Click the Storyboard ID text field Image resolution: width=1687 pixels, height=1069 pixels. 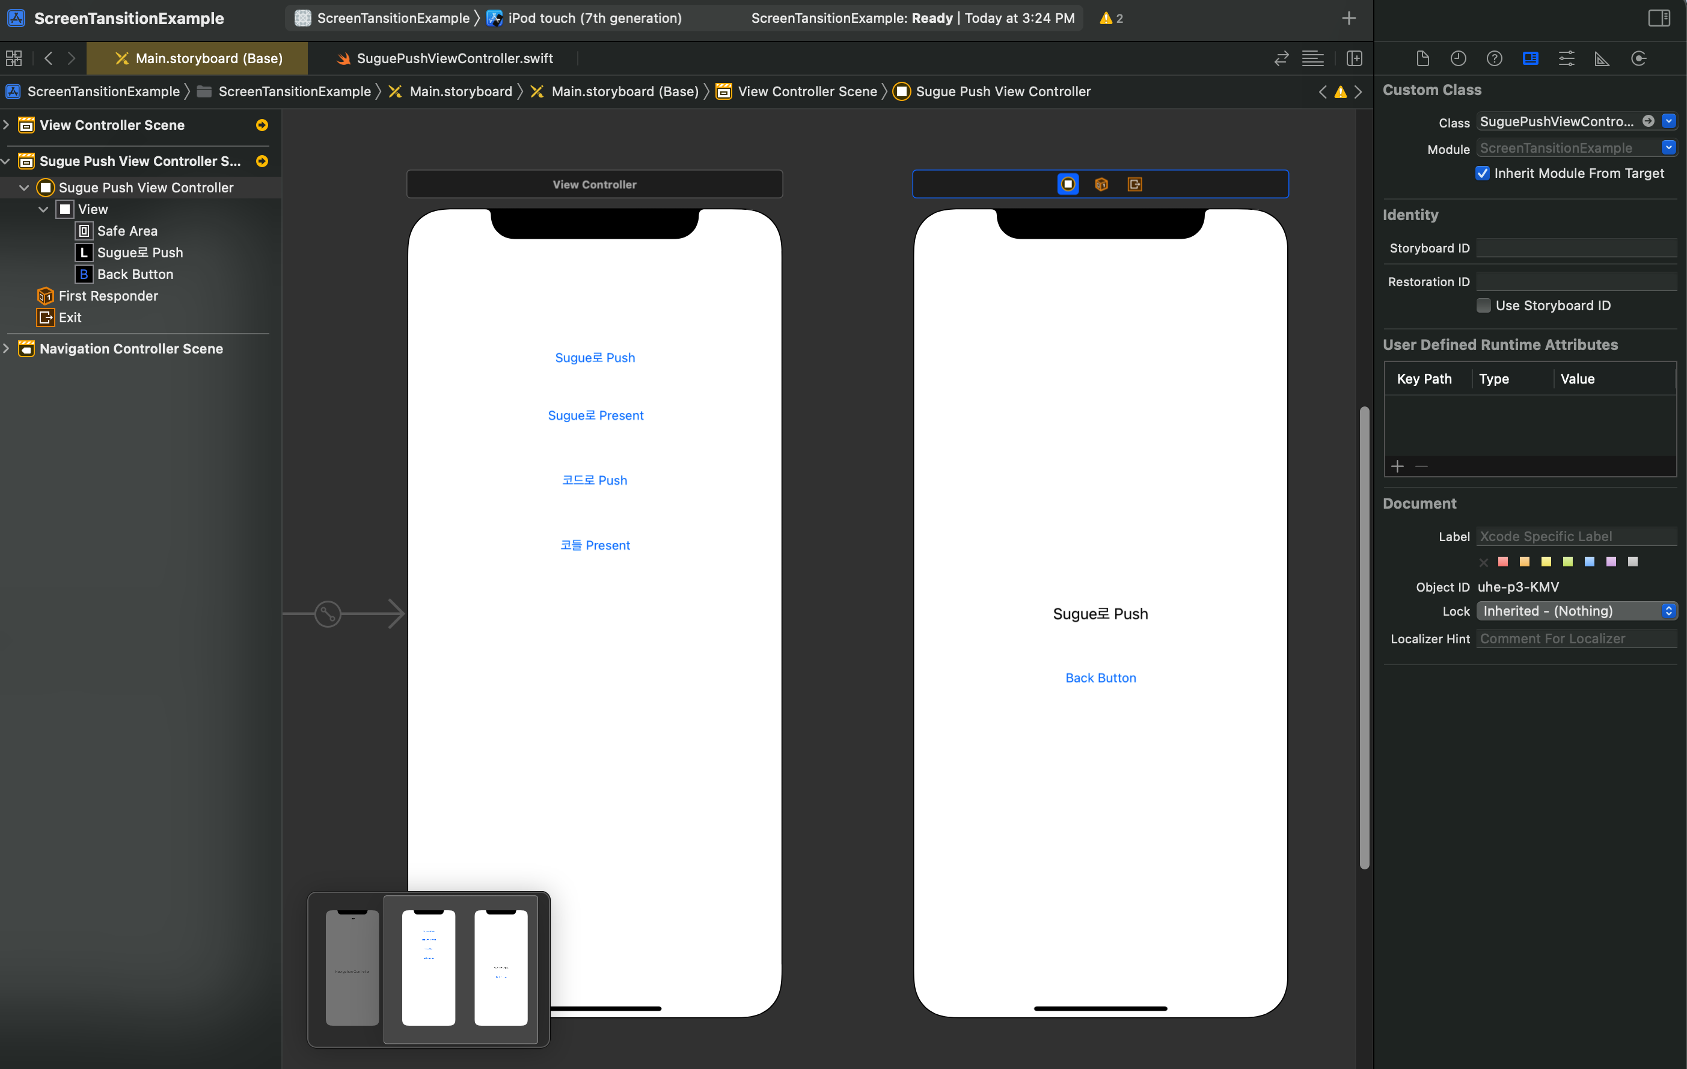point(1576,248)
